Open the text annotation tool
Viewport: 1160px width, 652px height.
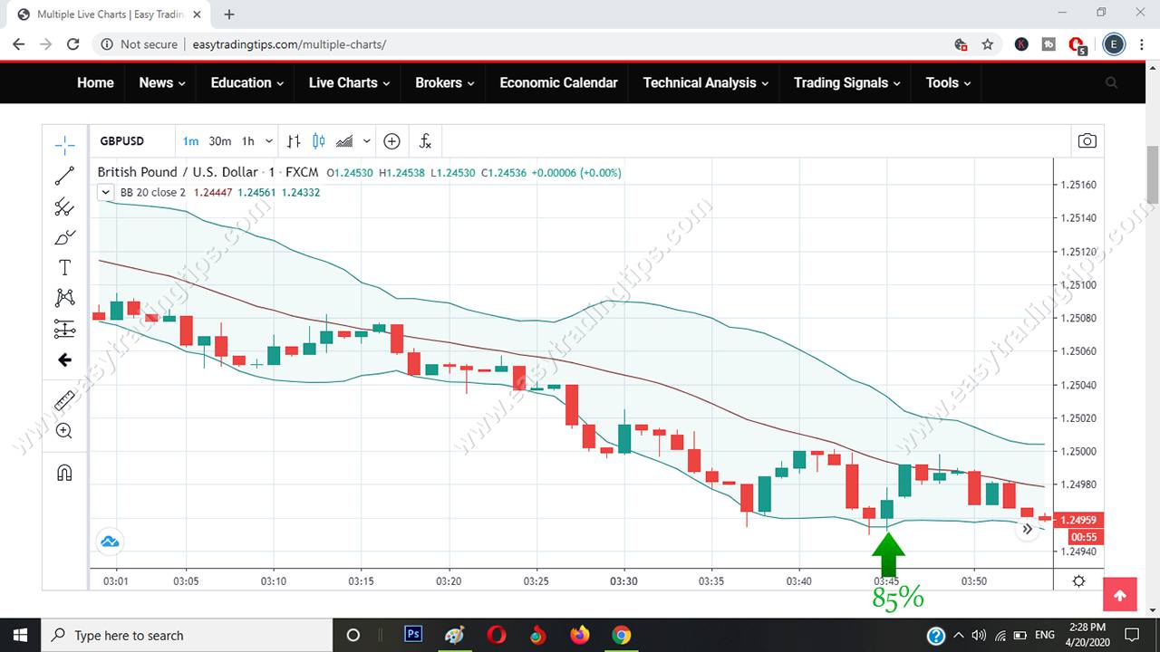[x=63, y=267]
